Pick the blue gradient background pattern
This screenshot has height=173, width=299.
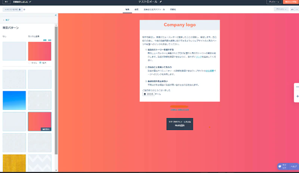pos(14,101)
